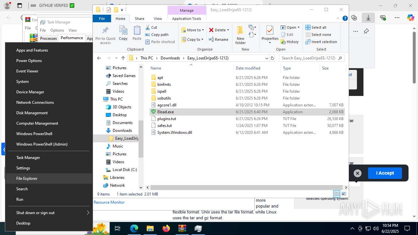Select the agcore1.dll file
418x235 pixels.
247,105
